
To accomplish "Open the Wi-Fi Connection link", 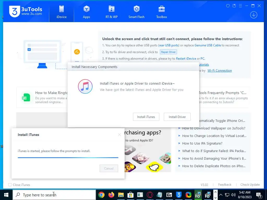I will [x=220, y=71].
